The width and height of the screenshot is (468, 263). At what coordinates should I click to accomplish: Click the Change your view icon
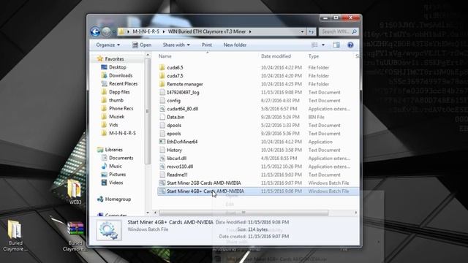click(x=314, y=45)
